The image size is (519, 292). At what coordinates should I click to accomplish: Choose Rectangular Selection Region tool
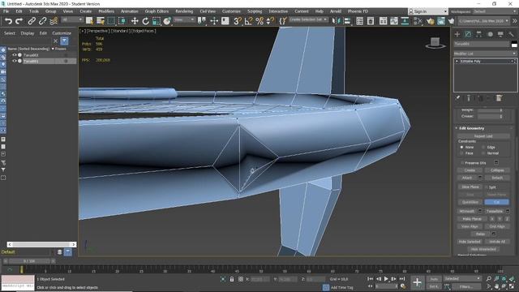coord(111,21)
